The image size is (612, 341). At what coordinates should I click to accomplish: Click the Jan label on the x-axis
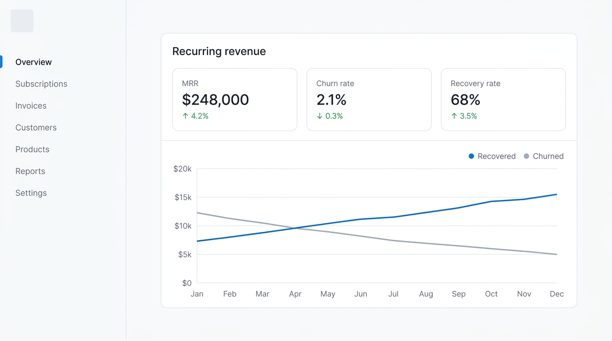197,294
